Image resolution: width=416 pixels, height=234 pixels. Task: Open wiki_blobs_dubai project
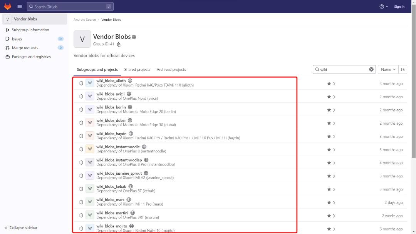(x=111, y=120)
